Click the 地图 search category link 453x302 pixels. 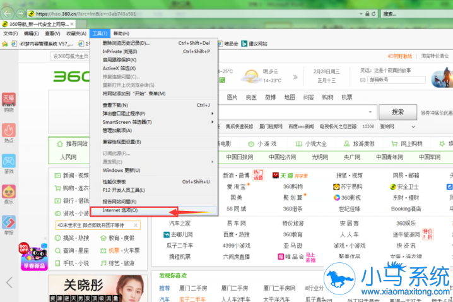[x=289, y=97]
